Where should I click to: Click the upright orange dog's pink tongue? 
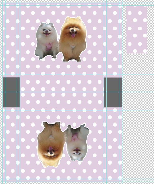73,35
